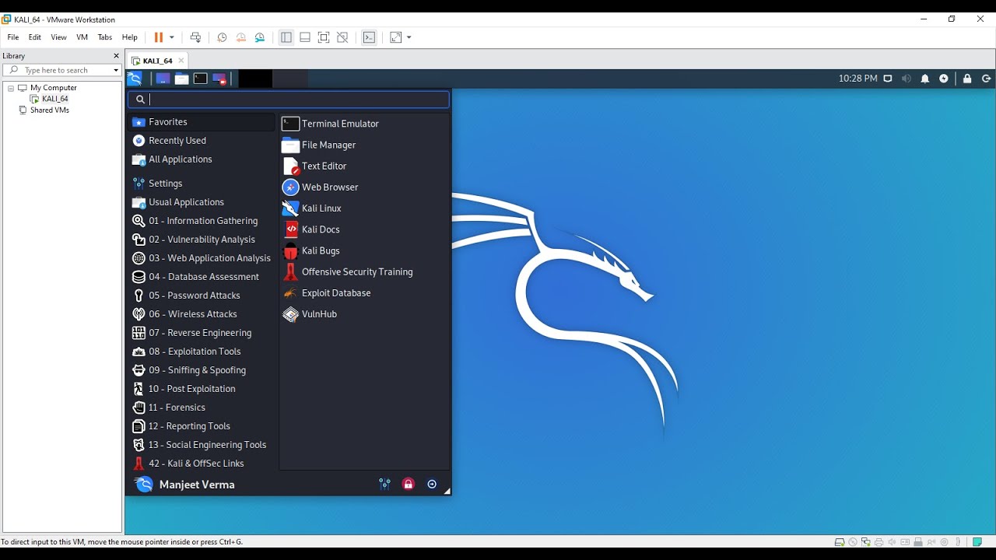Open stretch guest dropdown arrow
Screen dimensions: 996x560
click(409, 37)
